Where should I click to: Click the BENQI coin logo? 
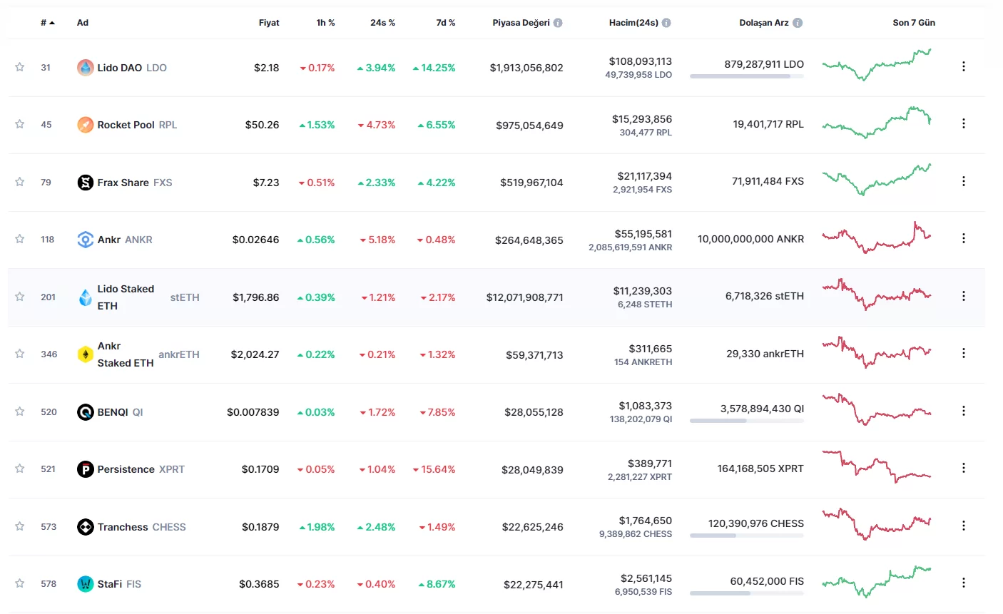[x=85, y=412]
